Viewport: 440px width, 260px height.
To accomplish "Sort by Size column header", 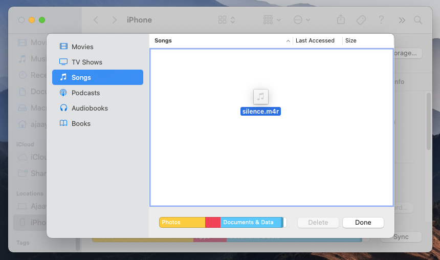I will click(351, 41).
